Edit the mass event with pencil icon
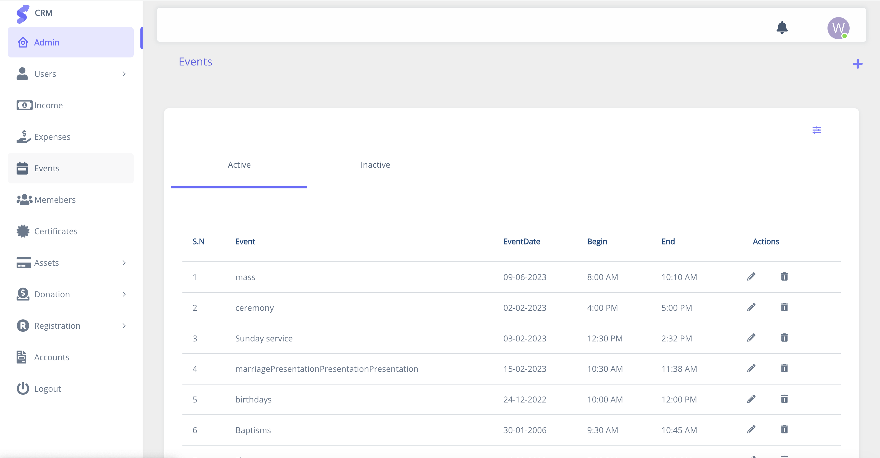The image size is (880, 458). coord(751,277)
